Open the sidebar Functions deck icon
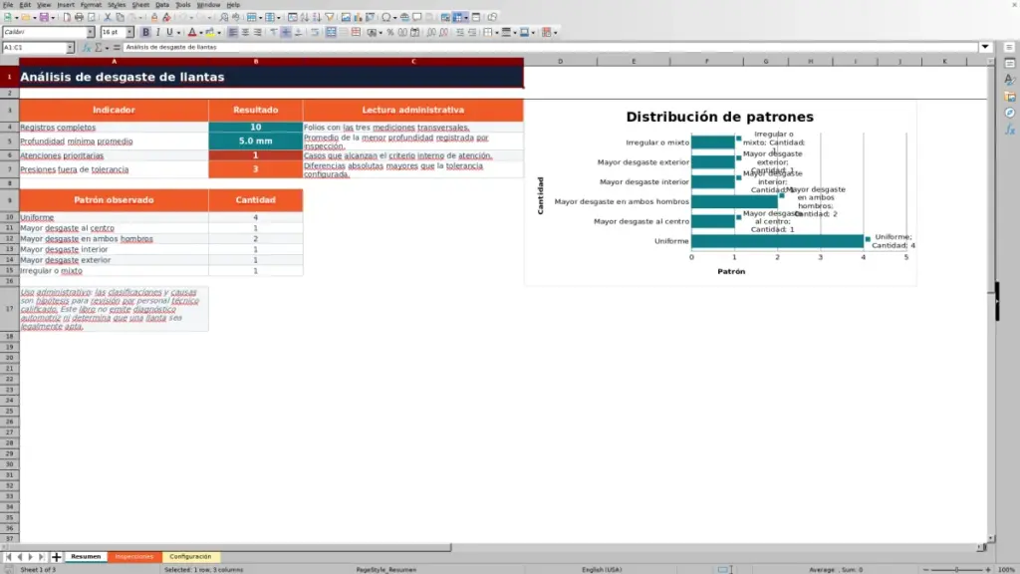 point(1010,130)
